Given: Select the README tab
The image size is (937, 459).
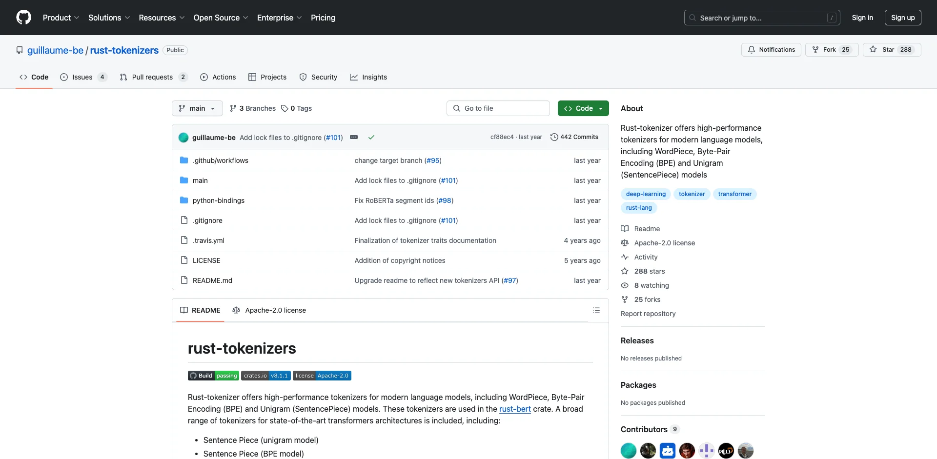Looking at the screenshot, I should pos(200,310).
